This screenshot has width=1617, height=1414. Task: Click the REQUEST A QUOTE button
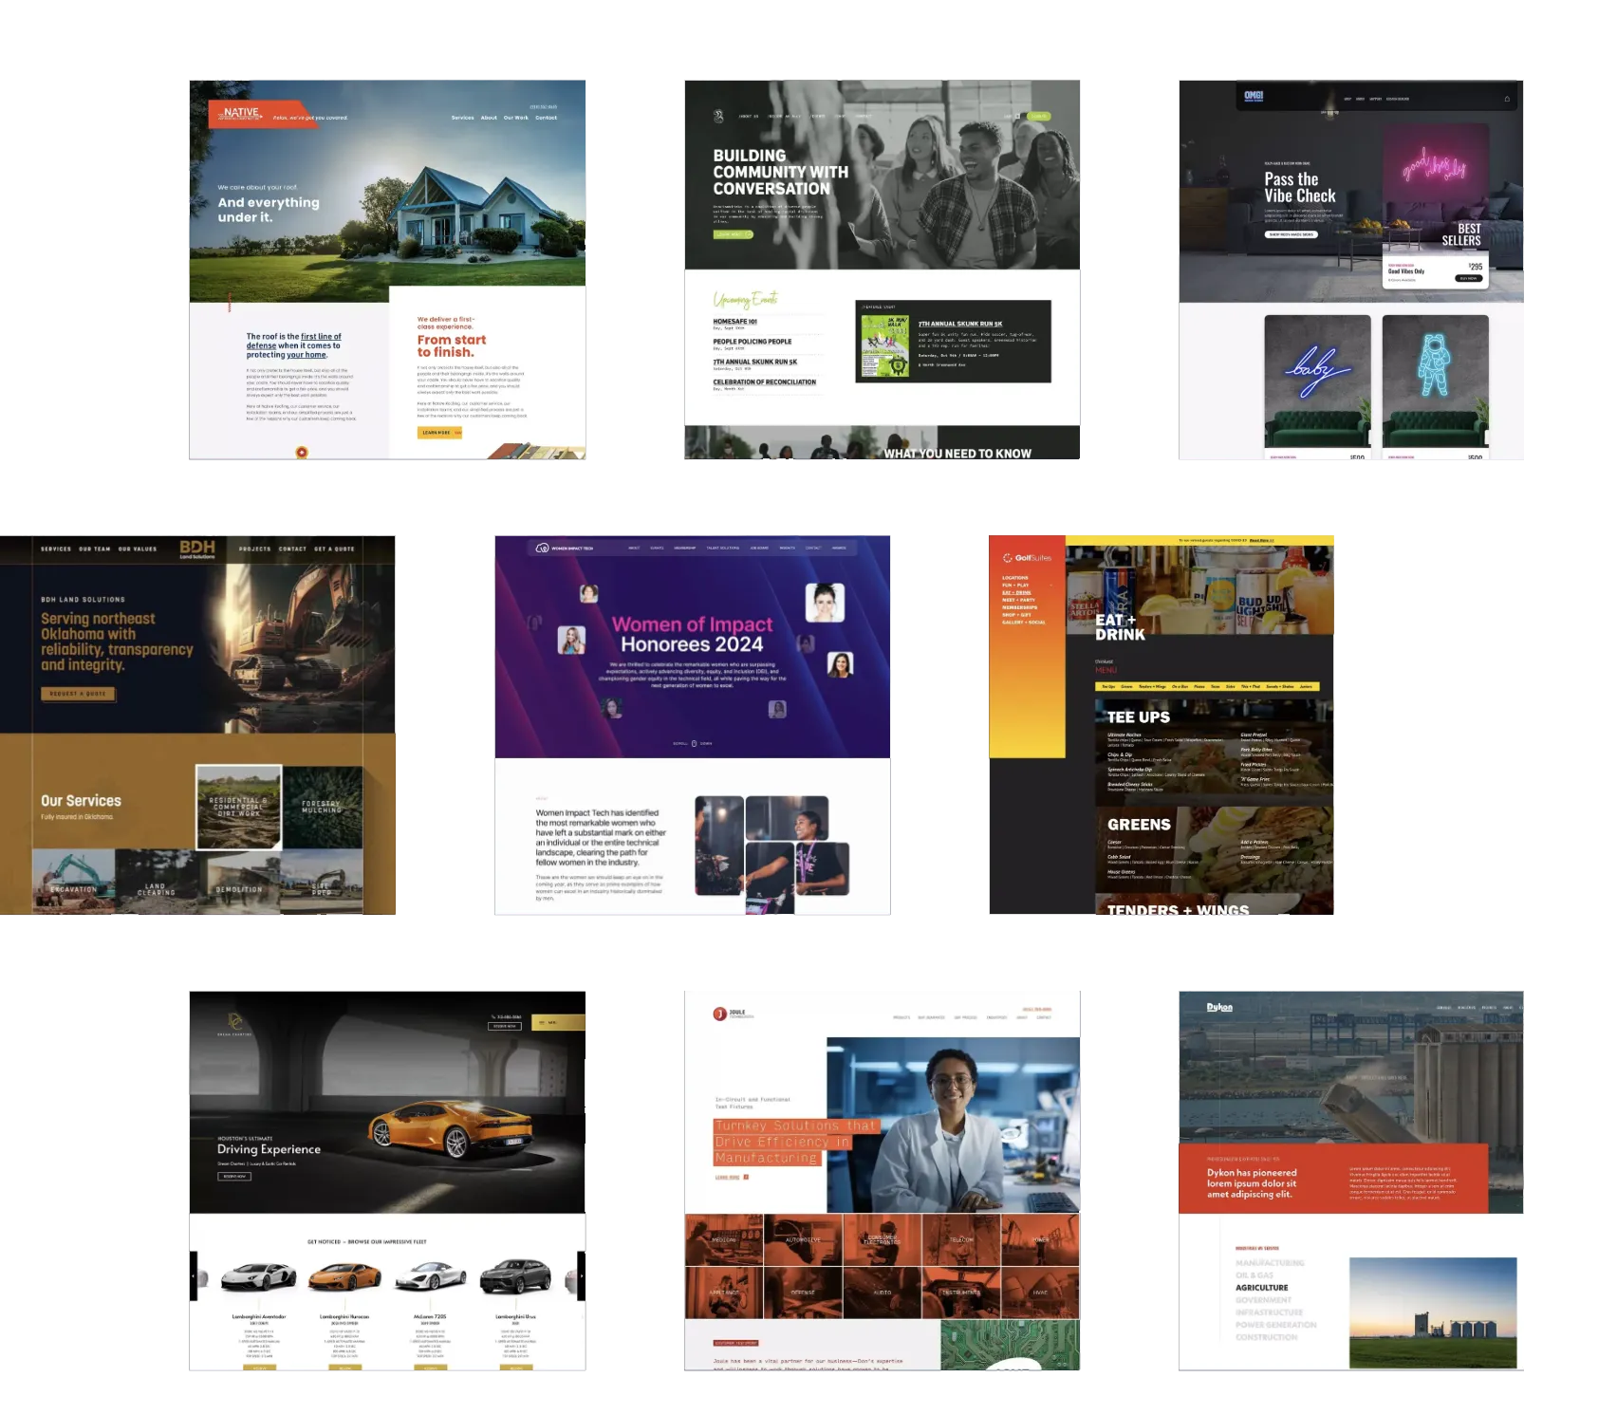(78, 694)
